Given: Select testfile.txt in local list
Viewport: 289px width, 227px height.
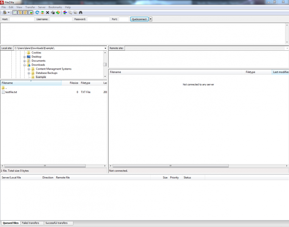Looking at the screenshot, I should [x=11, y=92].
